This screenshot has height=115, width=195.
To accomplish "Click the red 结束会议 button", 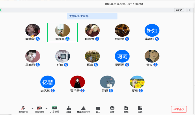I will 179,109.
